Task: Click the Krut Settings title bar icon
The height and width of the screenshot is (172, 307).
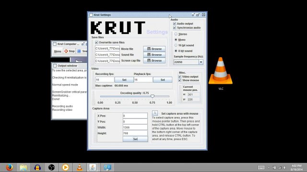Action: pos(91,15)
